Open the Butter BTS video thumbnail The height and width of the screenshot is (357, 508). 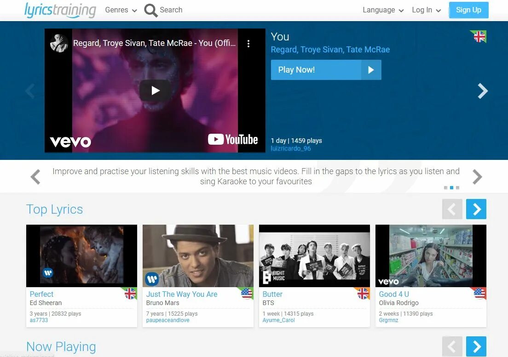pos(314,256)
